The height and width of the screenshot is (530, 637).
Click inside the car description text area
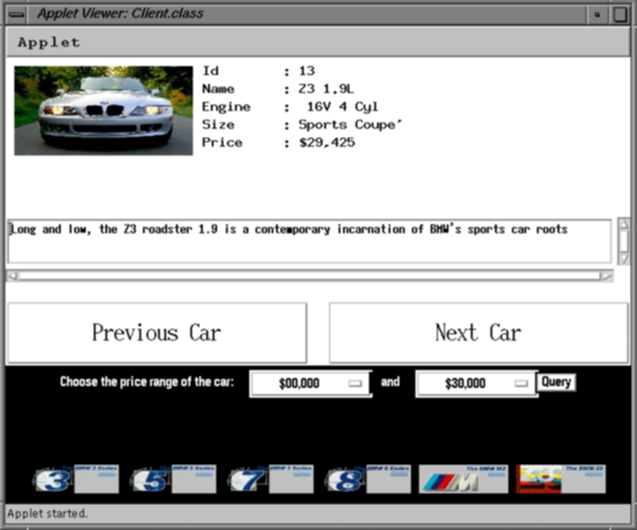click(x=309, y=241)
